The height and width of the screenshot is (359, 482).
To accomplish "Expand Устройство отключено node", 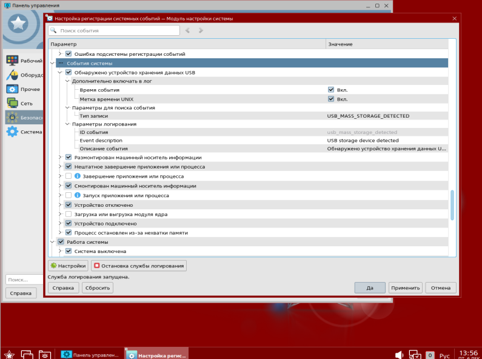I will point(60,205).
